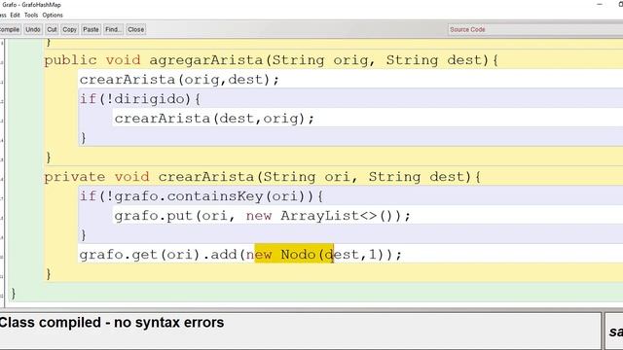Open the Options menu
The width and height of the screenshot is (623, 350).
[53, 16]
